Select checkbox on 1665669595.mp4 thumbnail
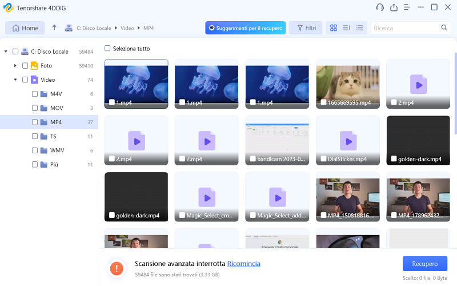 323,103
